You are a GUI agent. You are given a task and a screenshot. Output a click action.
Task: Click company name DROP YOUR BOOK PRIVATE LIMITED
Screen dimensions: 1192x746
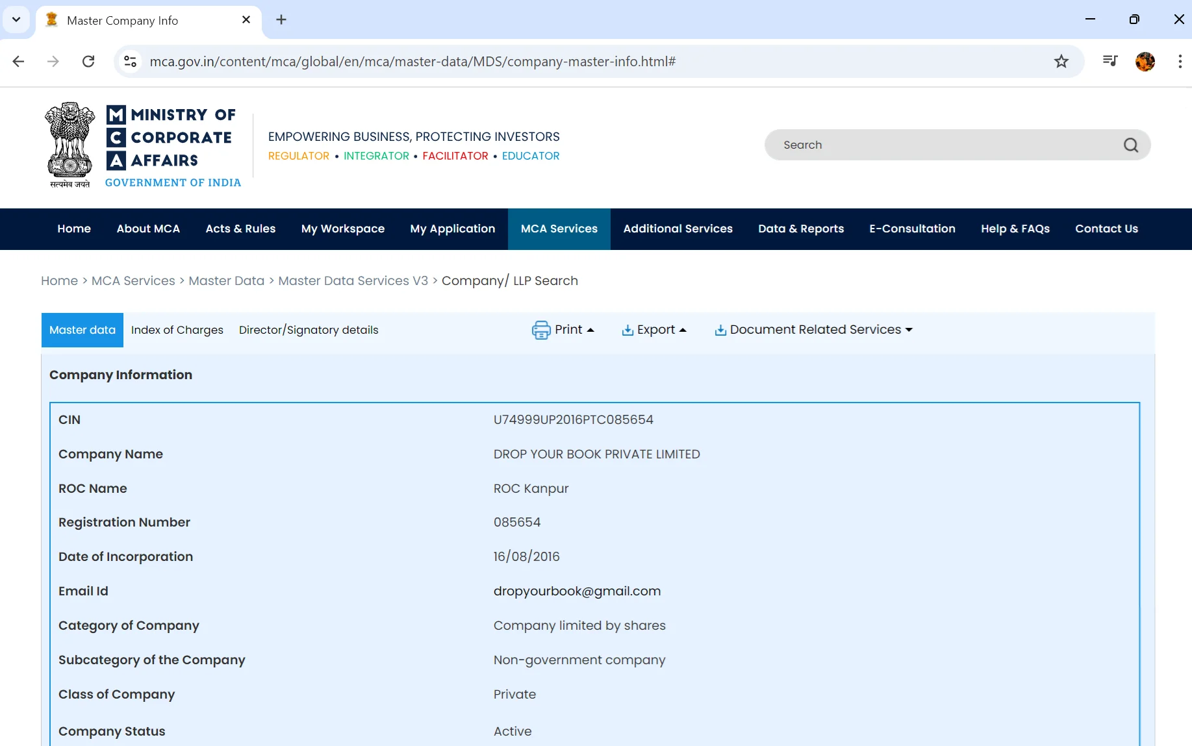pos(597,454)
